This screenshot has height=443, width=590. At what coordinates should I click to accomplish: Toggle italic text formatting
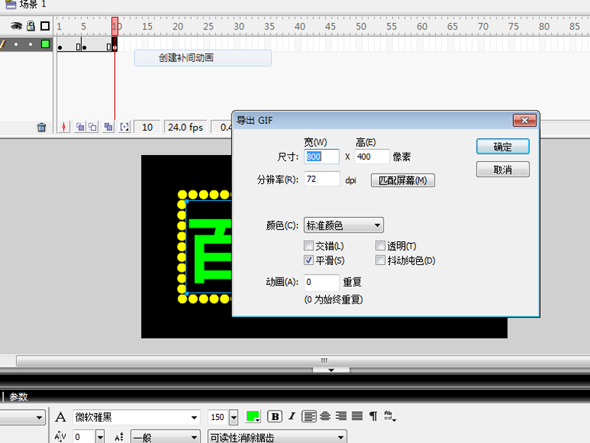[x=291, y=416]
